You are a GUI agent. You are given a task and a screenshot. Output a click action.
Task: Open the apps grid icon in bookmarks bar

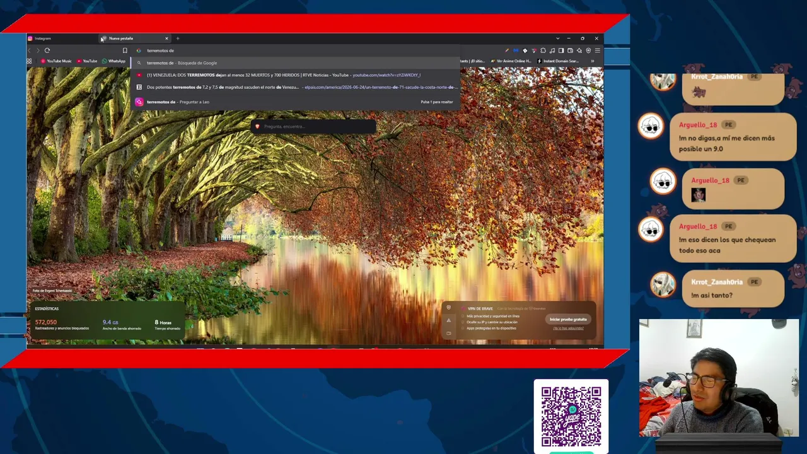(29, 61)
